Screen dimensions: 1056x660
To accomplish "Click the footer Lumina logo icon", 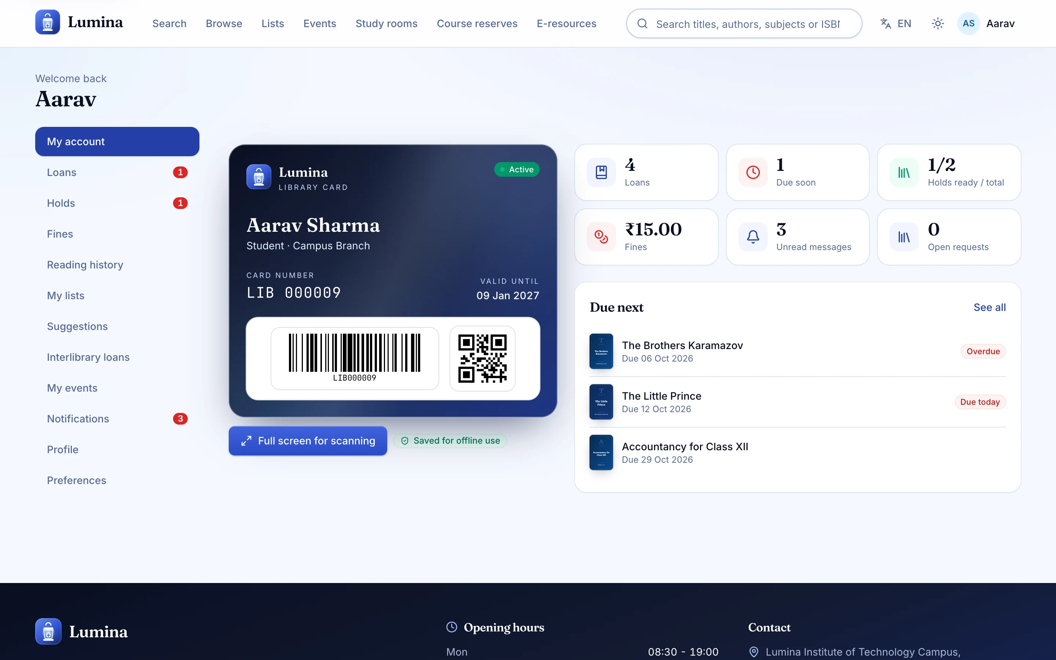I will pyautogui.click(x=48, y=631).
